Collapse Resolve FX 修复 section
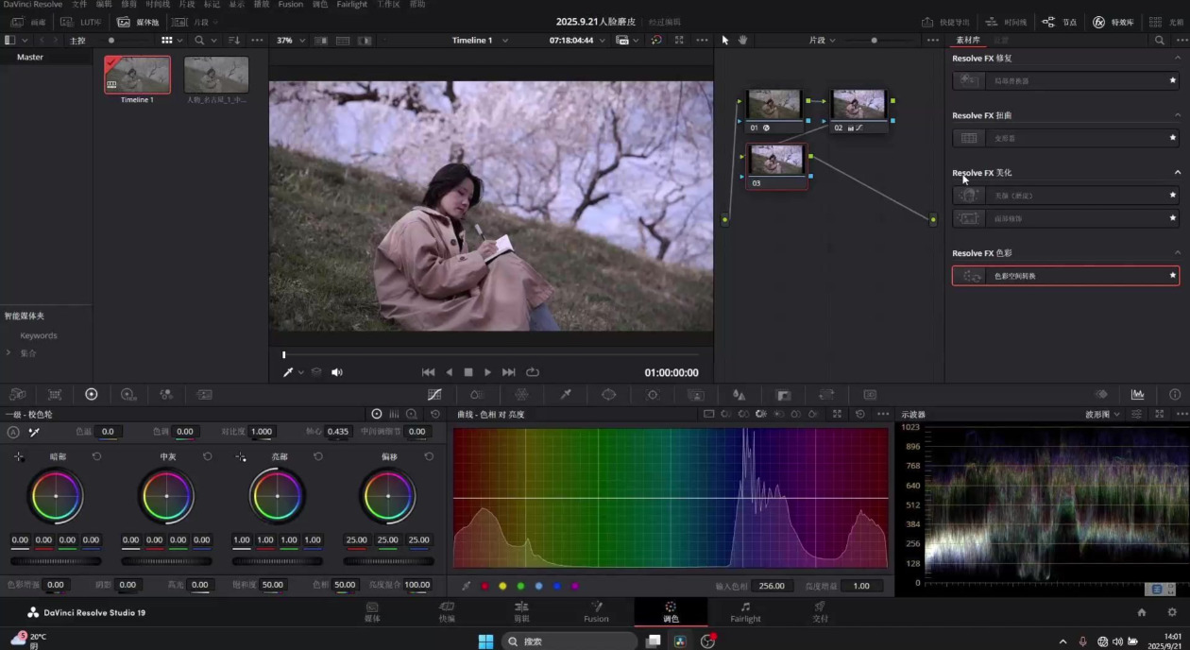Screen dimensions: 1190x650 point(1178,58)
